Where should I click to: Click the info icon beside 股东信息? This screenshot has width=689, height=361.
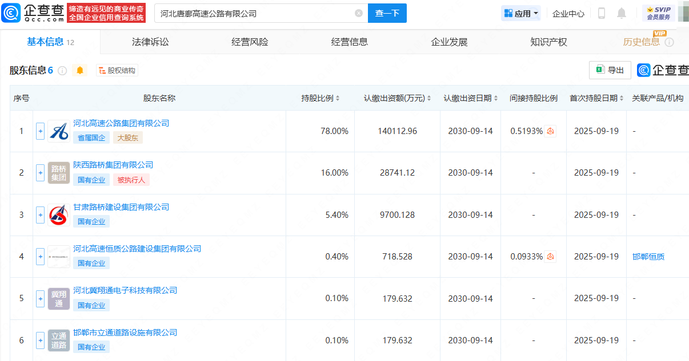(62, 71)
